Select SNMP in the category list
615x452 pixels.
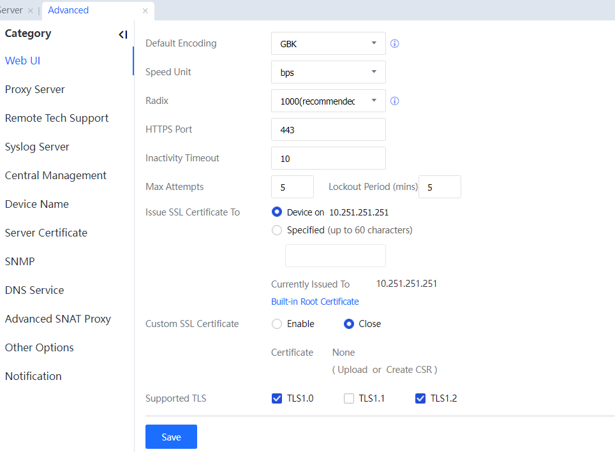[x=20, y=261]
